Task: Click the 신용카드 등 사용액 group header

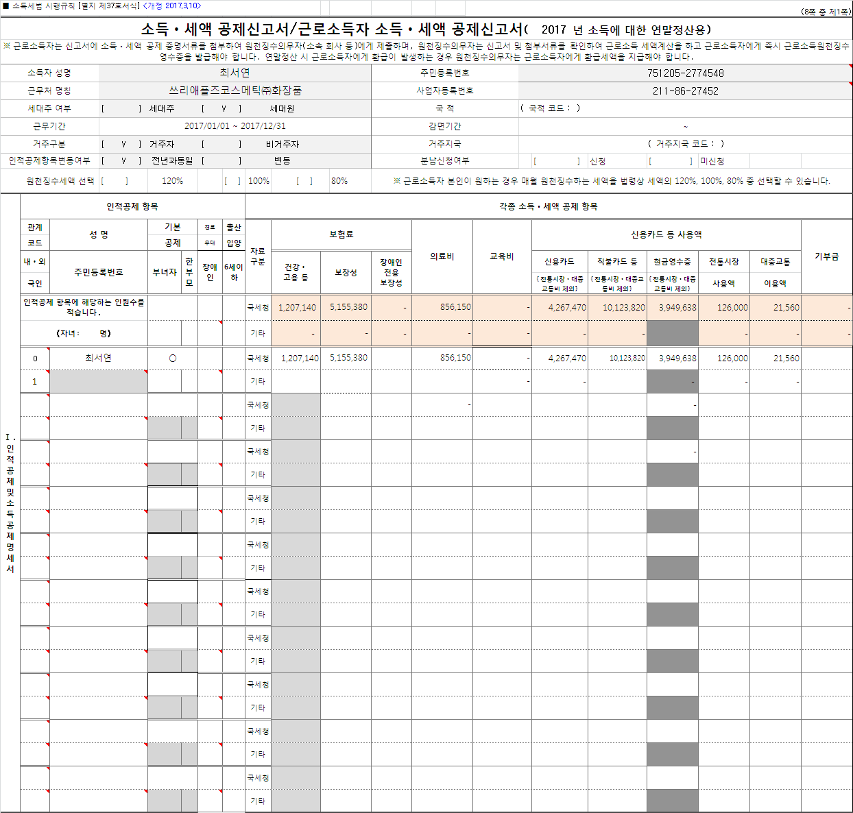Action: click(x=666, y=234)
